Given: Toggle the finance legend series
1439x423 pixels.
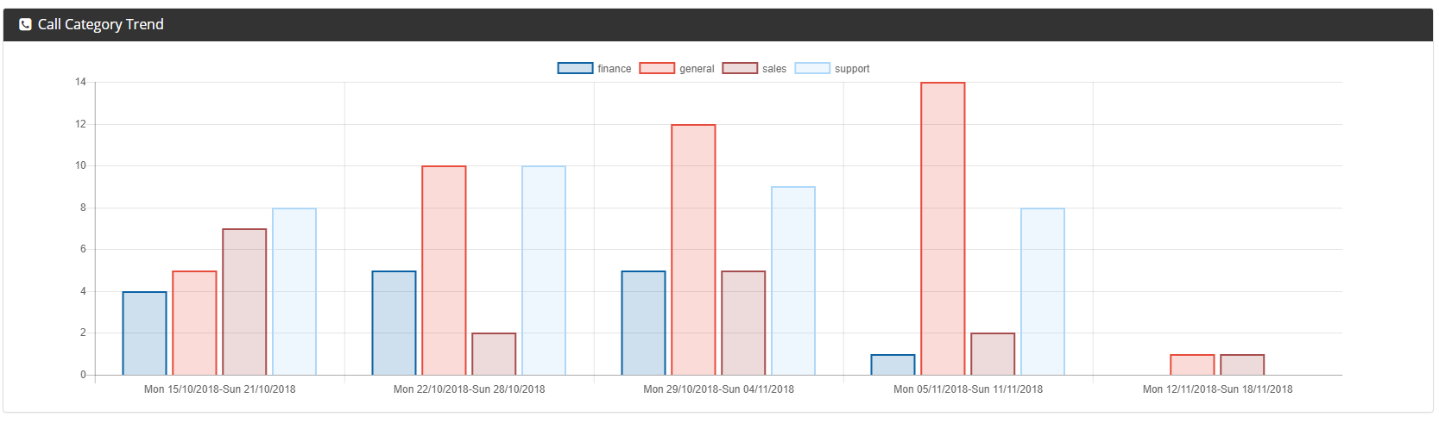Looking at the screenshot, I should click(595, 68).
